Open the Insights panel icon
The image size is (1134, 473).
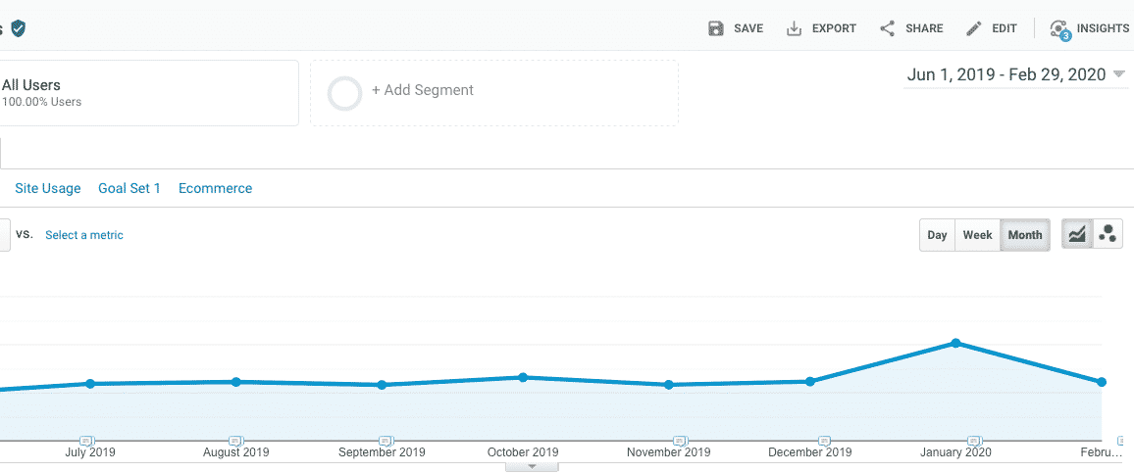point(1060,29)
